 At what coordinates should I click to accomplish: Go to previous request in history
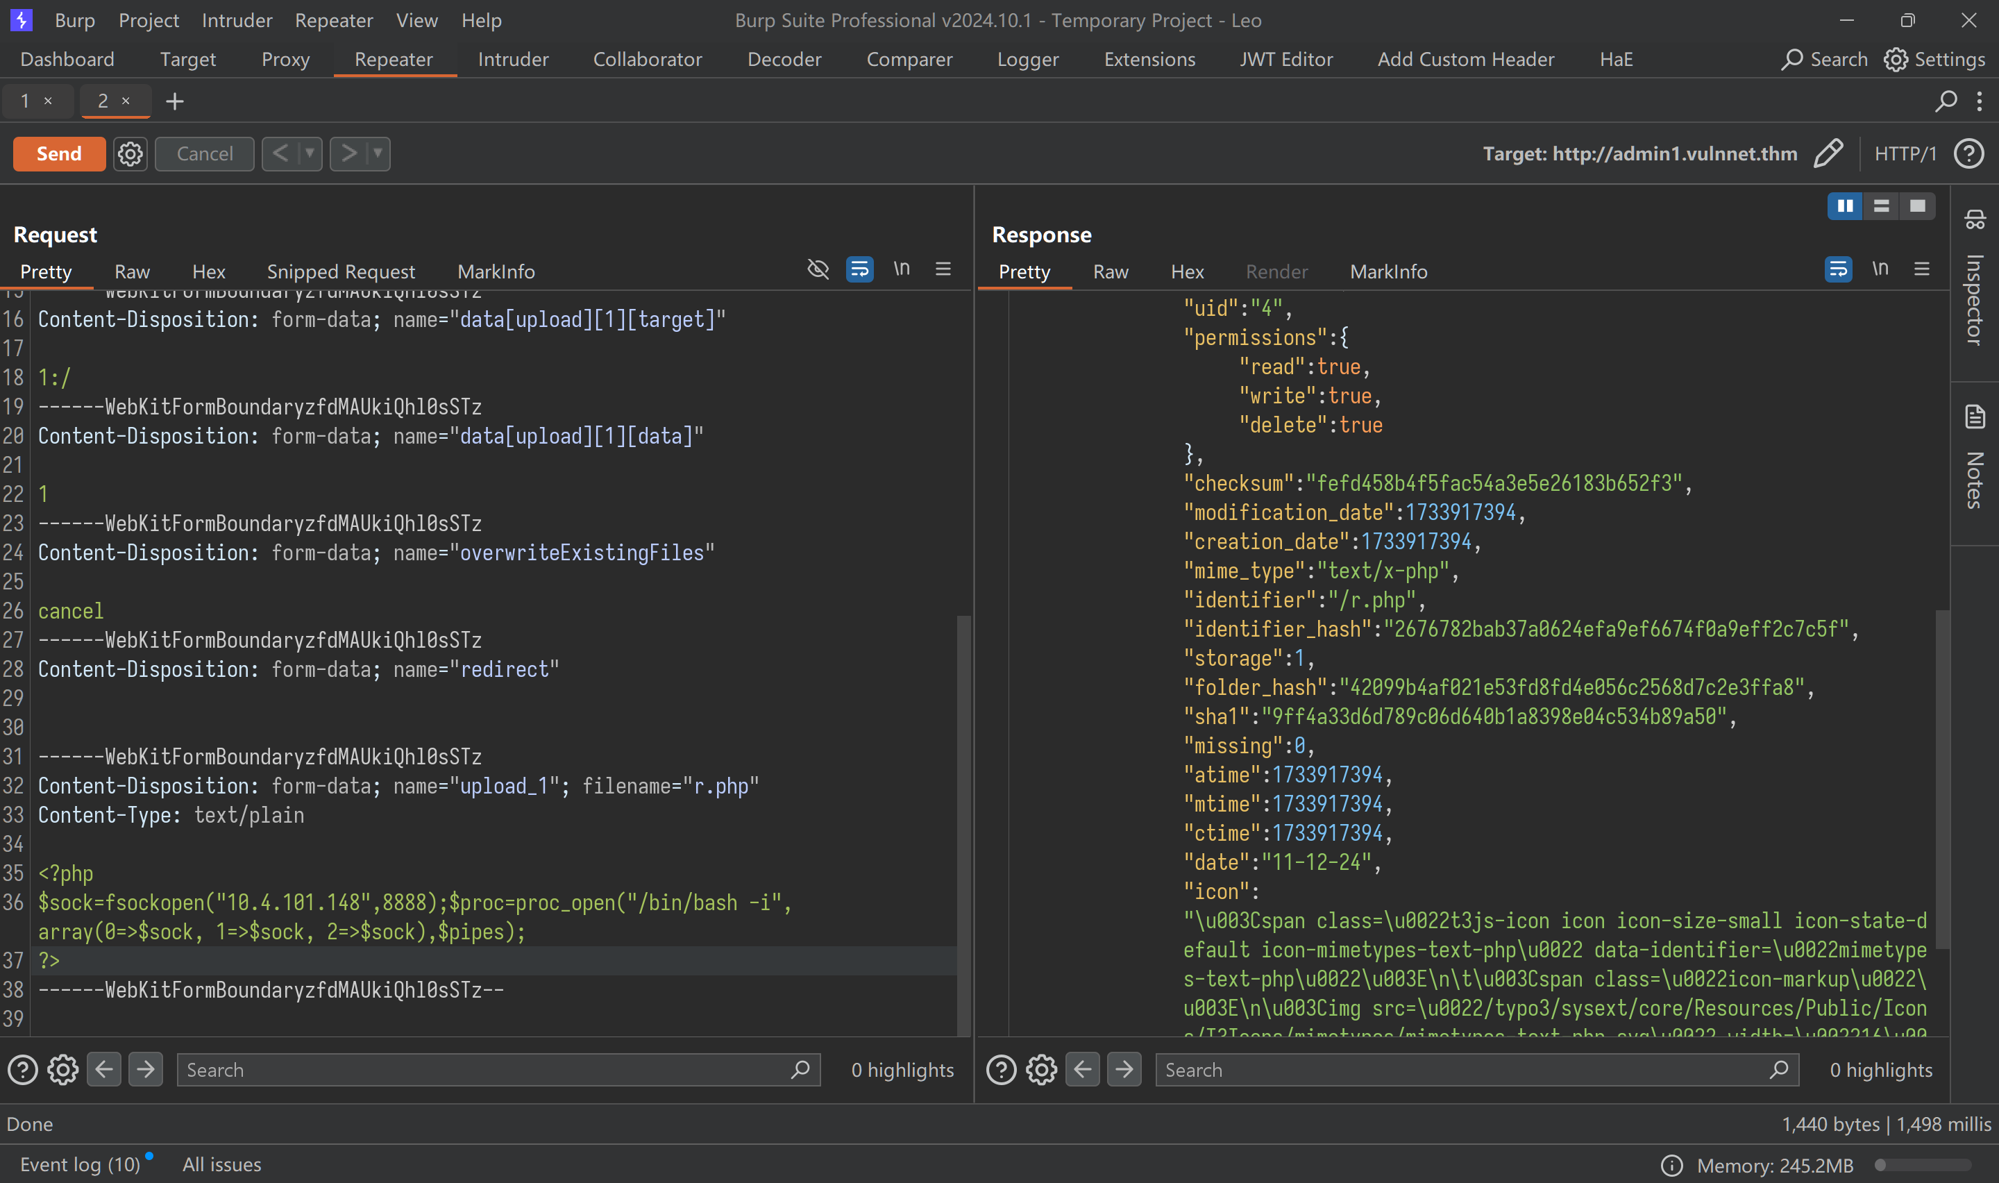(280, 154)
